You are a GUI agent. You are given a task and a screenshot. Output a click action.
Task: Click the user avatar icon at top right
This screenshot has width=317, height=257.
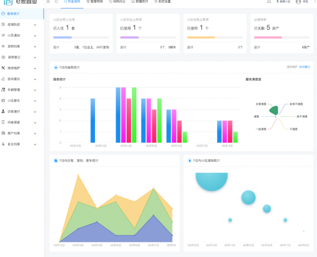pyautogui.click(x=298, y=2)
